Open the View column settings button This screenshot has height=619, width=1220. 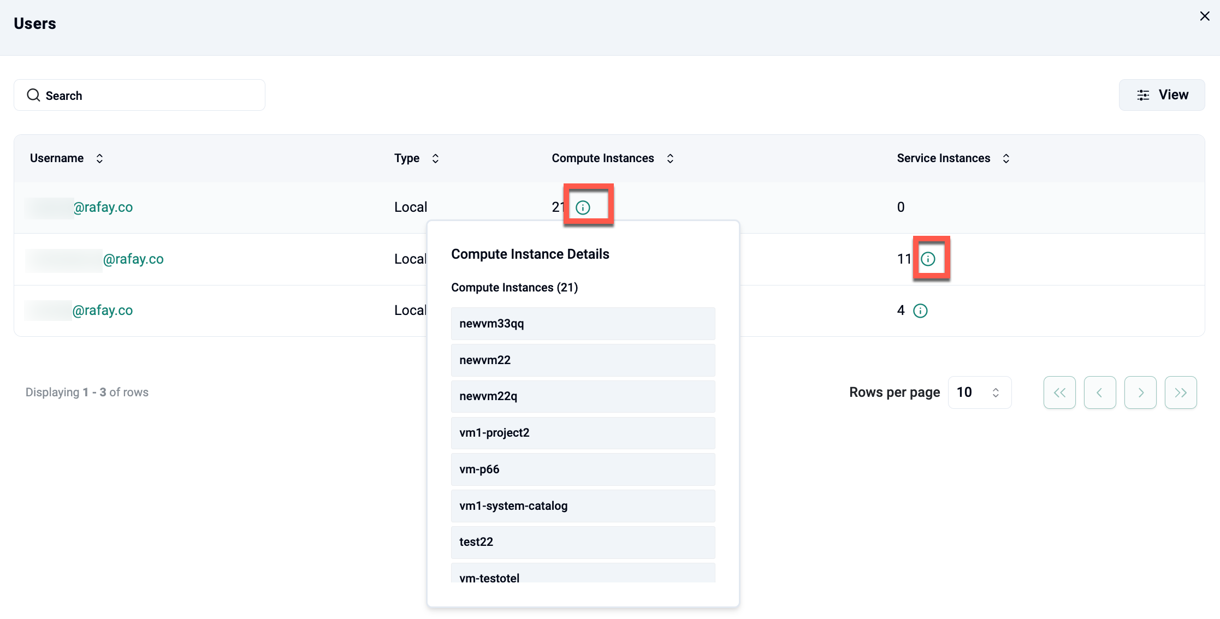tap(1162, 95)
